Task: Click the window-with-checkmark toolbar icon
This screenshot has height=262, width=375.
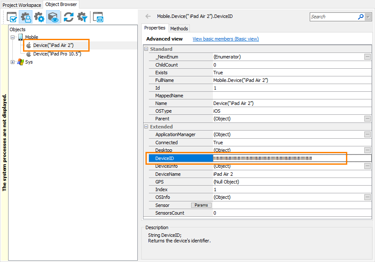Action: click(x=12, y=17)
